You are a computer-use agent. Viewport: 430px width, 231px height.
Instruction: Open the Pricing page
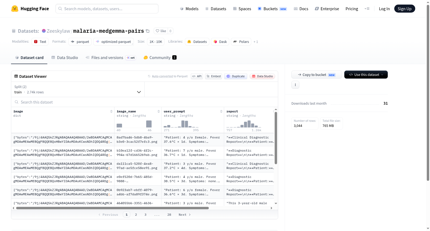[x=352, y=9]
